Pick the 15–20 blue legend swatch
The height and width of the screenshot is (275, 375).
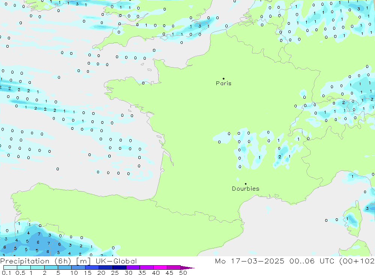(x=92, y=267)
